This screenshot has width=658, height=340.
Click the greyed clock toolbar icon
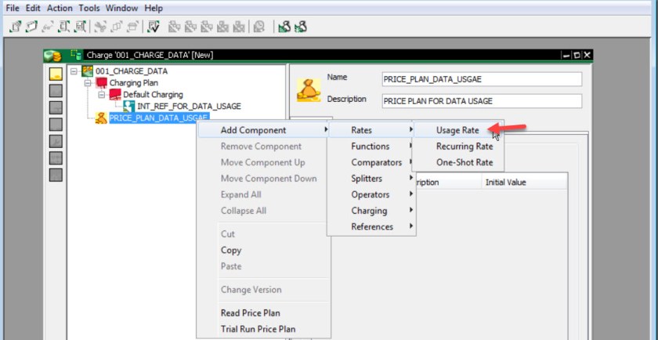coord(259,27)
